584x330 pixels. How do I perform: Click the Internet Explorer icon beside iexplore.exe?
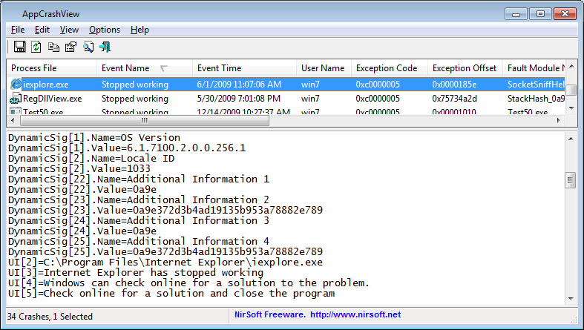[x=16, y=84]
